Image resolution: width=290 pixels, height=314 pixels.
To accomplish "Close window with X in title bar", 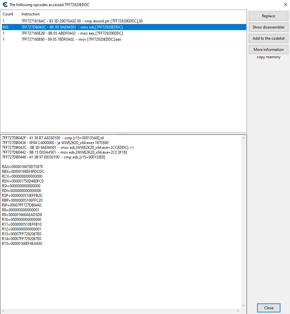I will coord(286,4).
